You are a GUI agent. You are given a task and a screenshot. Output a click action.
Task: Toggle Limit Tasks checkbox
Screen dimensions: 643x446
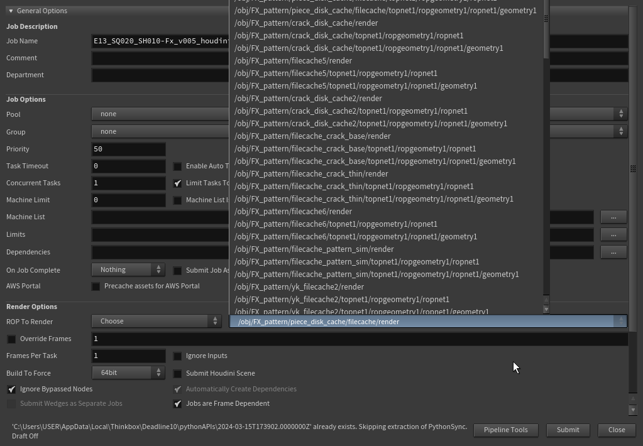click(x=177, y=183)
